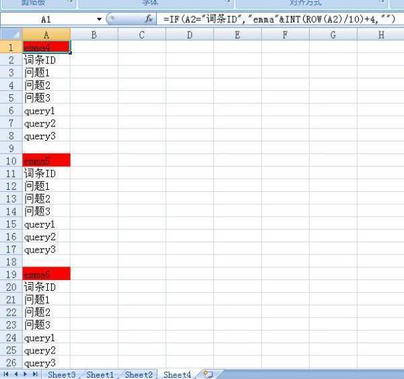
Task: Select the red emma5 cell
Action: point(46,161)
